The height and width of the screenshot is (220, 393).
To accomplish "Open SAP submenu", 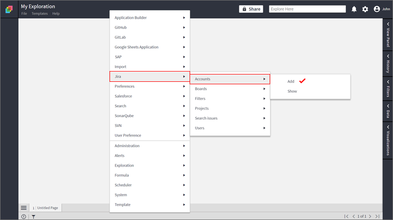I will click(x=150, y=57).
